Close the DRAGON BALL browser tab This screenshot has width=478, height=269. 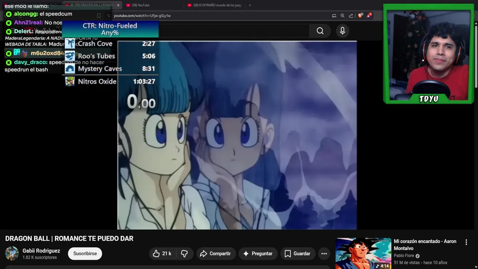click(118, 5)
